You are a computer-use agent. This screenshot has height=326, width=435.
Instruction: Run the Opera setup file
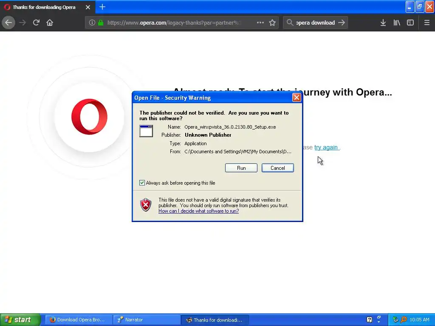[x=241, y=168]
